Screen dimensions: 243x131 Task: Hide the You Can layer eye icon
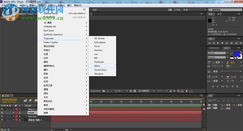click(x=2, y=116)
